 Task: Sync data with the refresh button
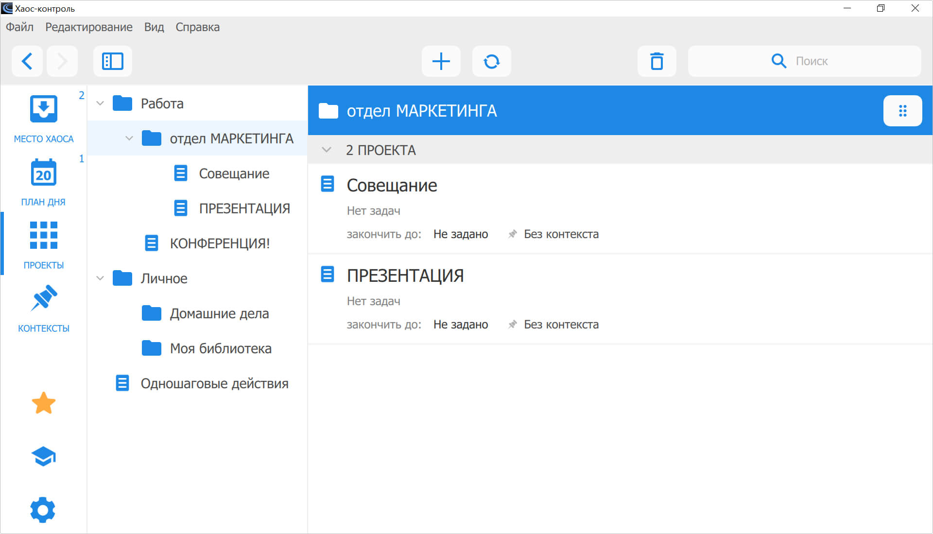pyautogui.click(x=492, y=61)
